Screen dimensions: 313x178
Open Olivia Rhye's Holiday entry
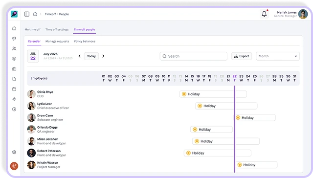(x=213, y=94)
